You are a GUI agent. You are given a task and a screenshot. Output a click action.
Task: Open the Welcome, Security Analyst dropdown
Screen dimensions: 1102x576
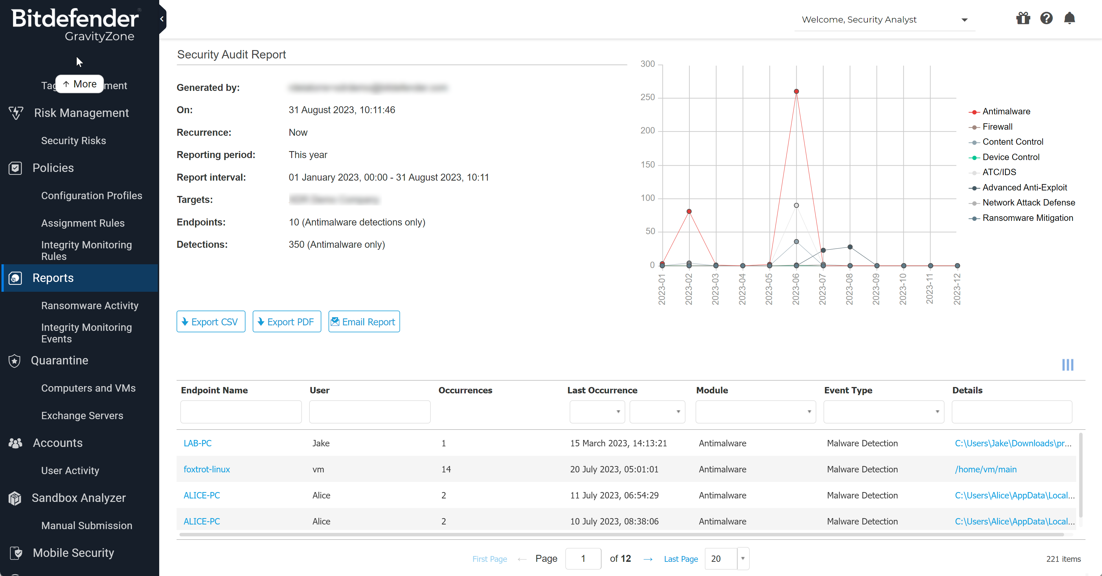885,20
